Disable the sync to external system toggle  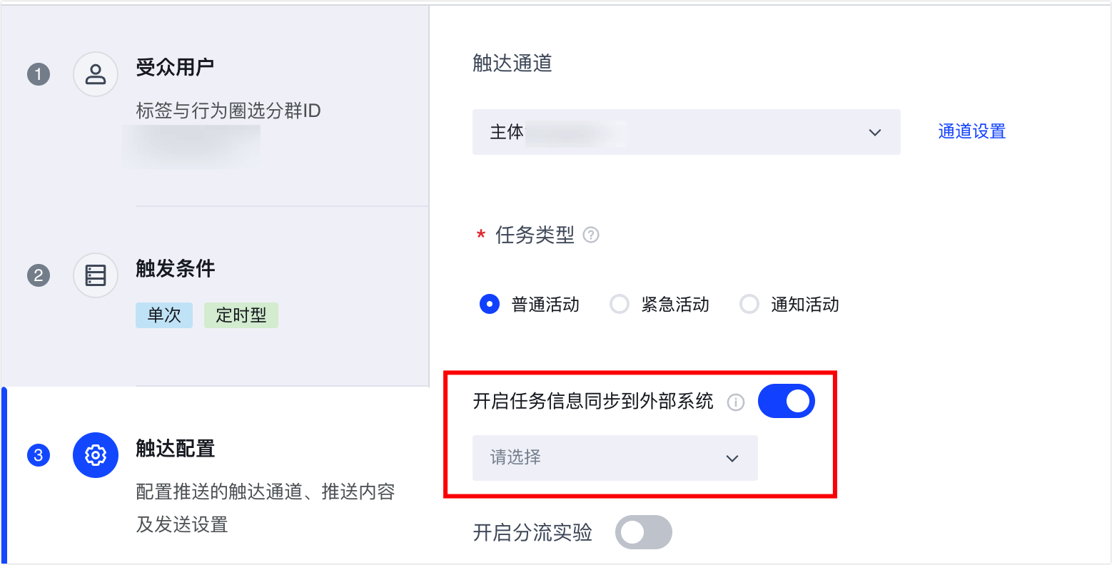tap(786, 401)
